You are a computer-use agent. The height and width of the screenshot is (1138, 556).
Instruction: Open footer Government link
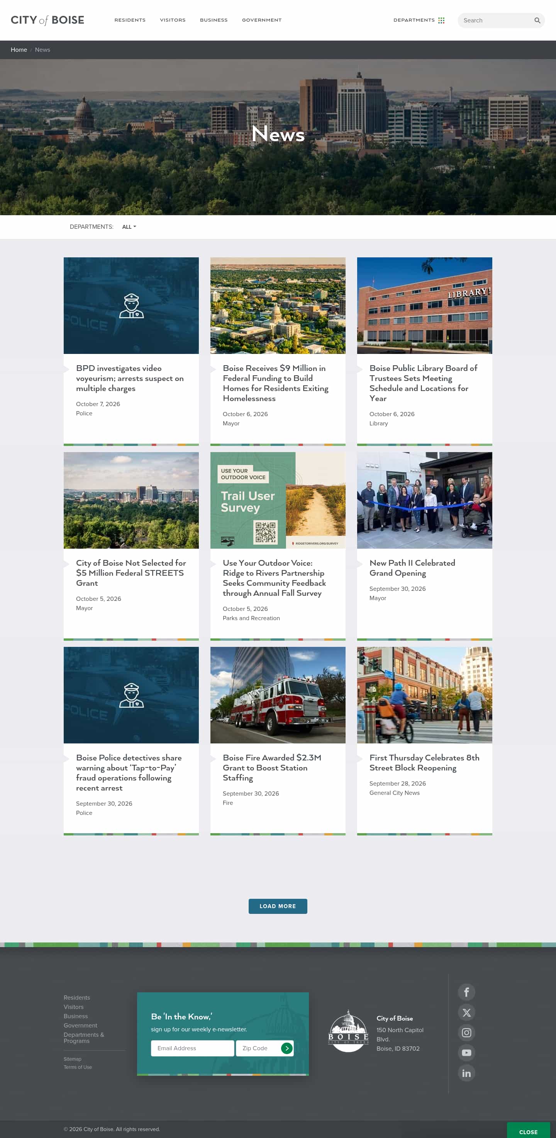tap(80, 1025)
